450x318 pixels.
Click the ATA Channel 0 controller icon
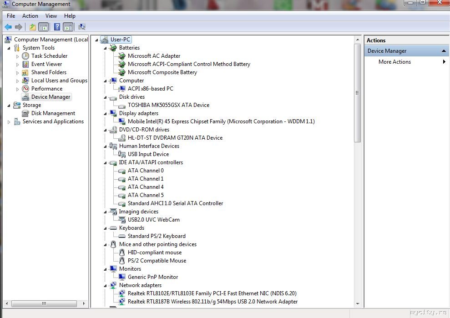tap(122, 171)
